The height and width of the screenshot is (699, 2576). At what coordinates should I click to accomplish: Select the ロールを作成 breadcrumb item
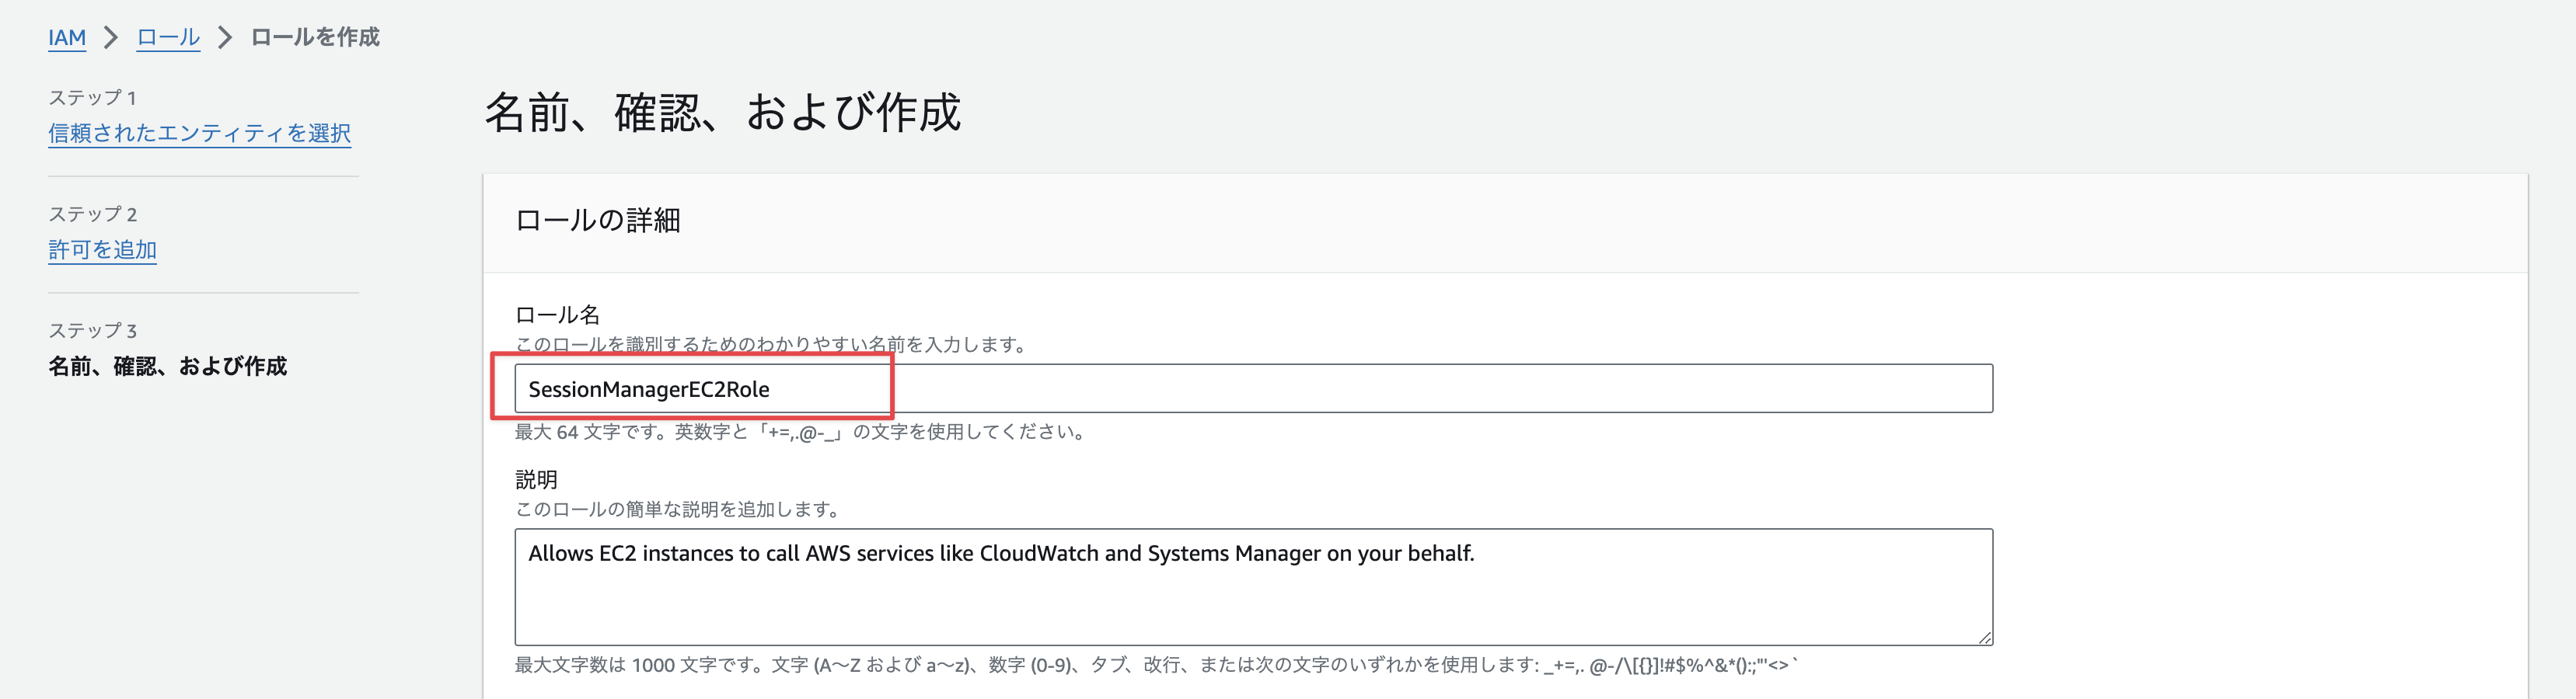click(313, 37)
